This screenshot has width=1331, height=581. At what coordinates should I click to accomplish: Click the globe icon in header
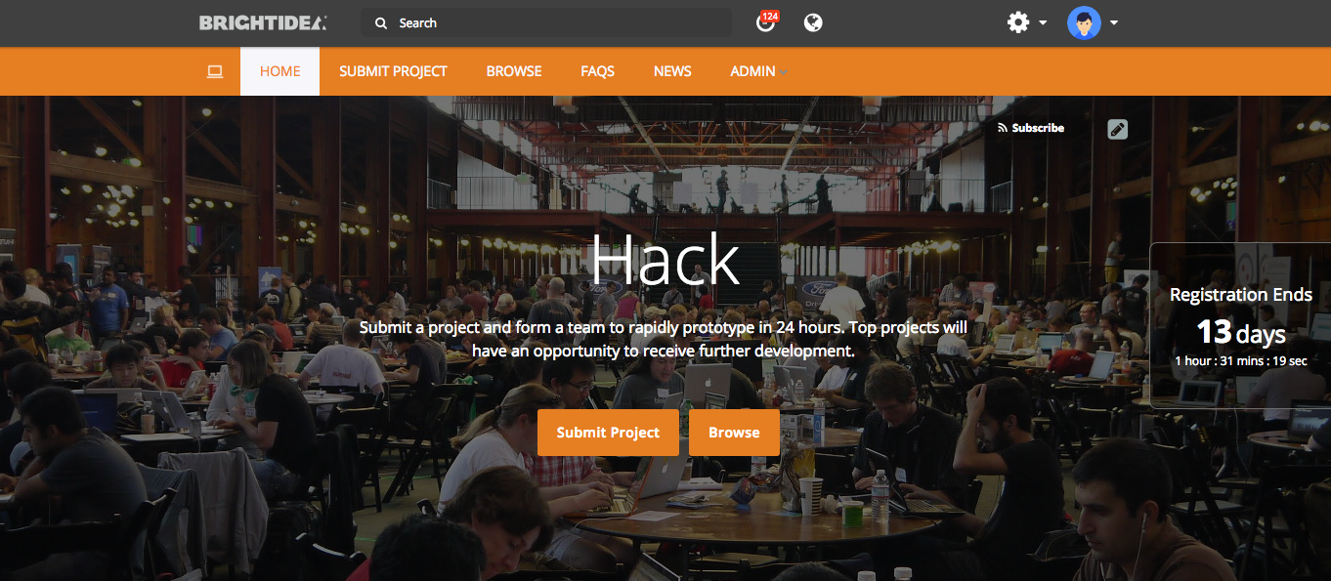pyautogui.click(x=813, y=22)
